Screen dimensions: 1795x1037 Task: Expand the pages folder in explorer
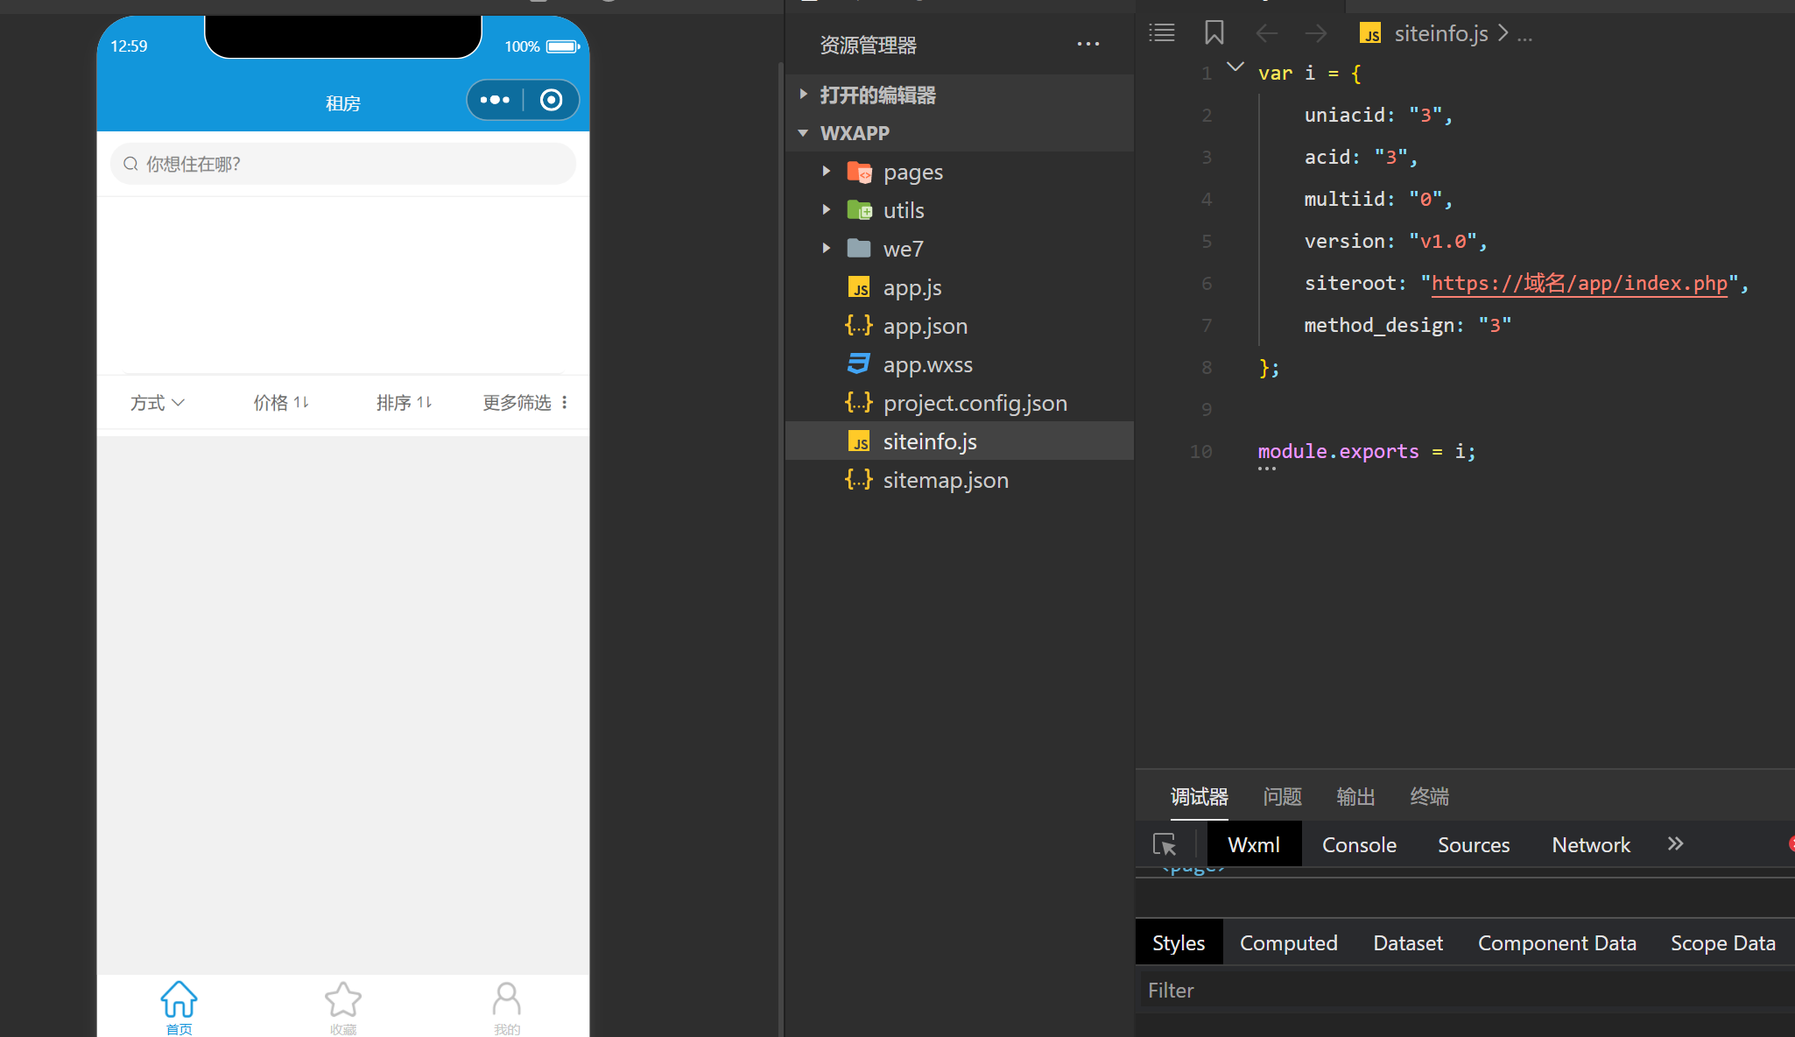pyautogui.click(x=826, y=172)
